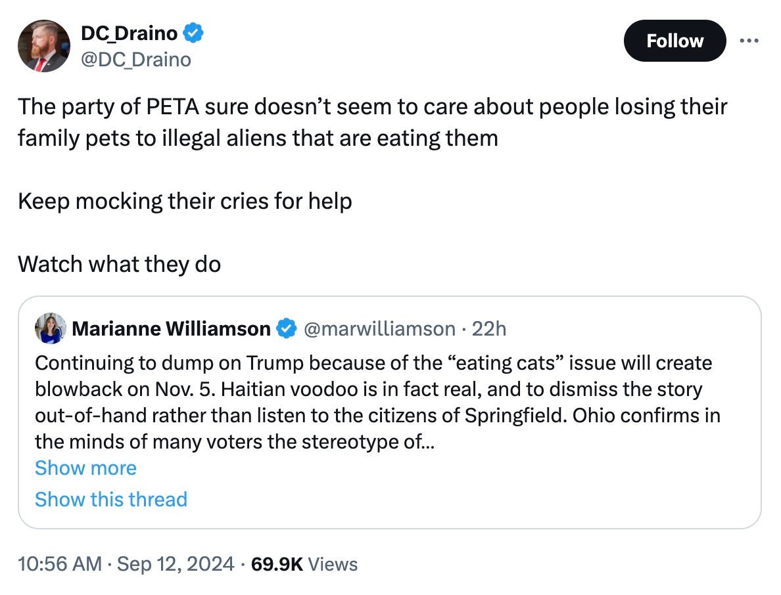Screen dimensions: 781x595
Task: Click the 22h quoted tweet timestamp
Action: click(489, 328)
